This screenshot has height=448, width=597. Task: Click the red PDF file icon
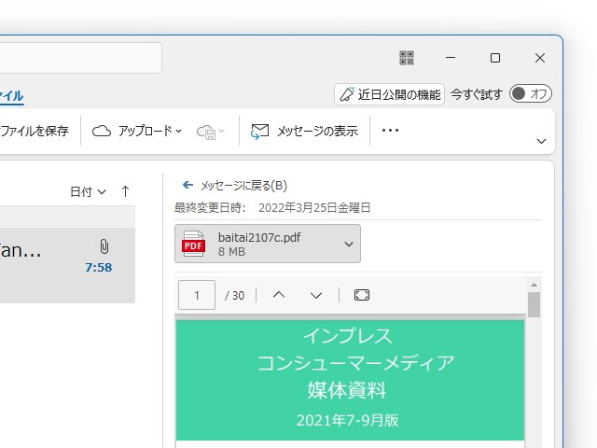[193, 244]
